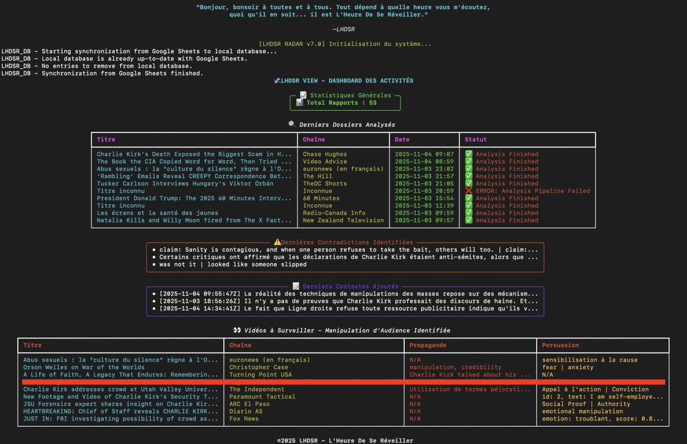Click the date 2025-11-03 15:54
687x444 pixels.
point(424,198)
